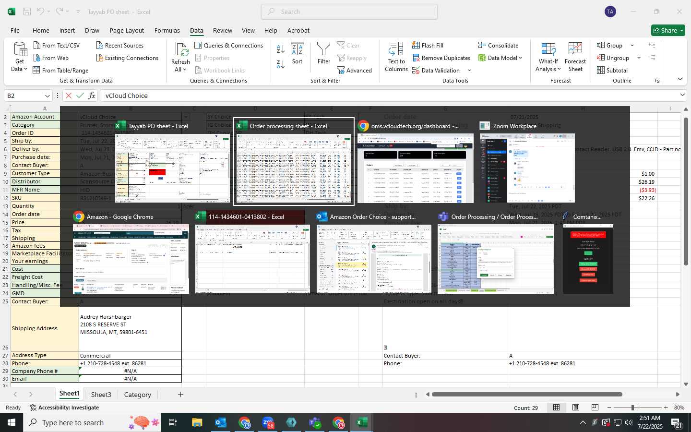Click Remove Duplicates
This screenshot has width=691, height=432.
(441, 58)
